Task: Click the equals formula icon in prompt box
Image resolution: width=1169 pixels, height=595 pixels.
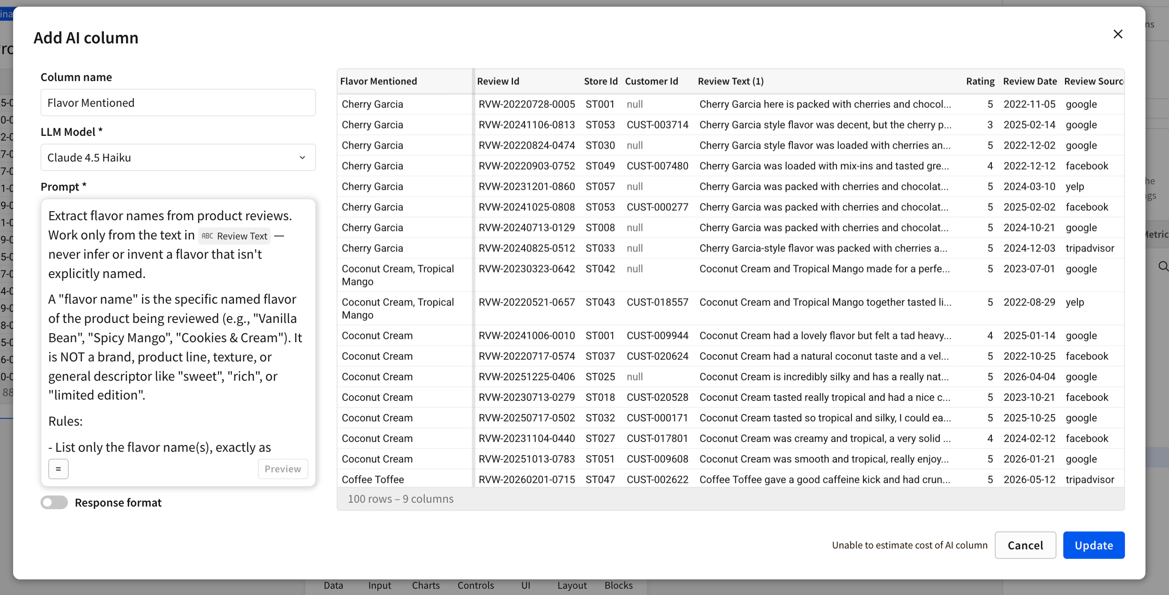Action: [x=58, y=469]
